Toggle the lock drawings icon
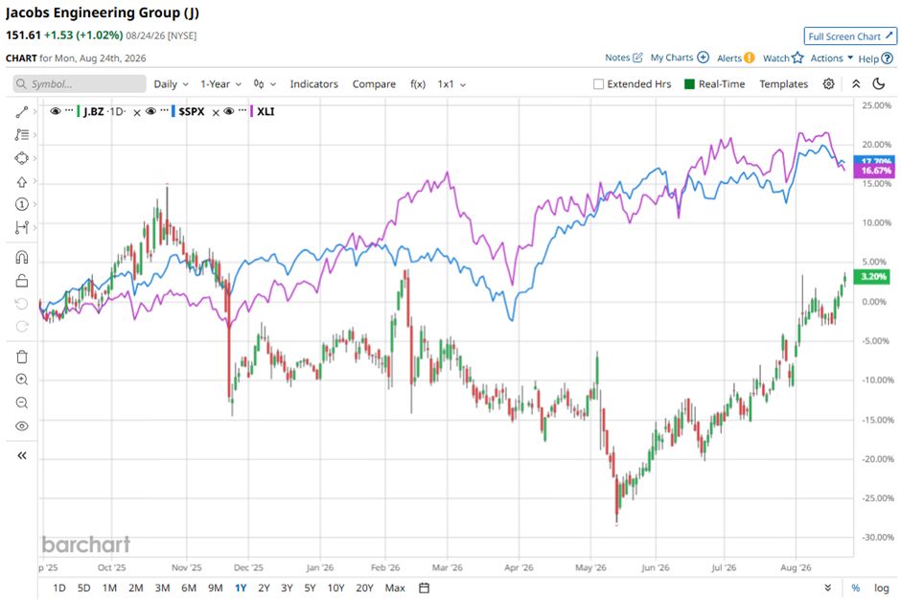 click(22, 281)
